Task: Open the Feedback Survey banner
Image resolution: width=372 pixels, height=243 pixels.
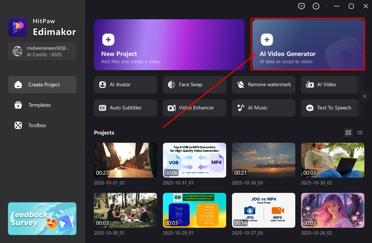Action: (x=42, y=219)
